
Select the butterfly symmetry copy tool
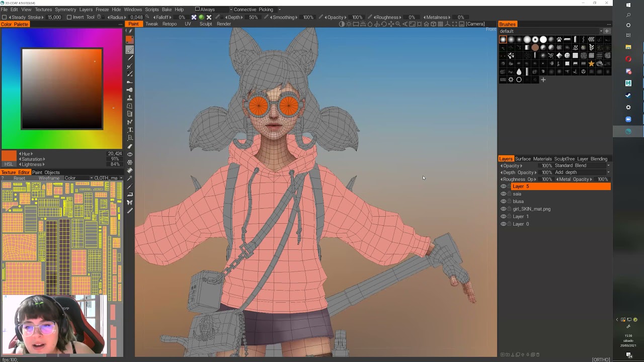(x=130, y=202)
